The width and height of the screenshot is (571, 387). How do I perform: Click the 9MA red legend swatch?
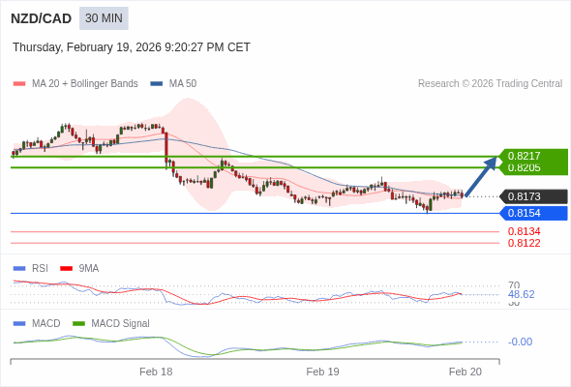pyautogui.click(x=66, y=269)
